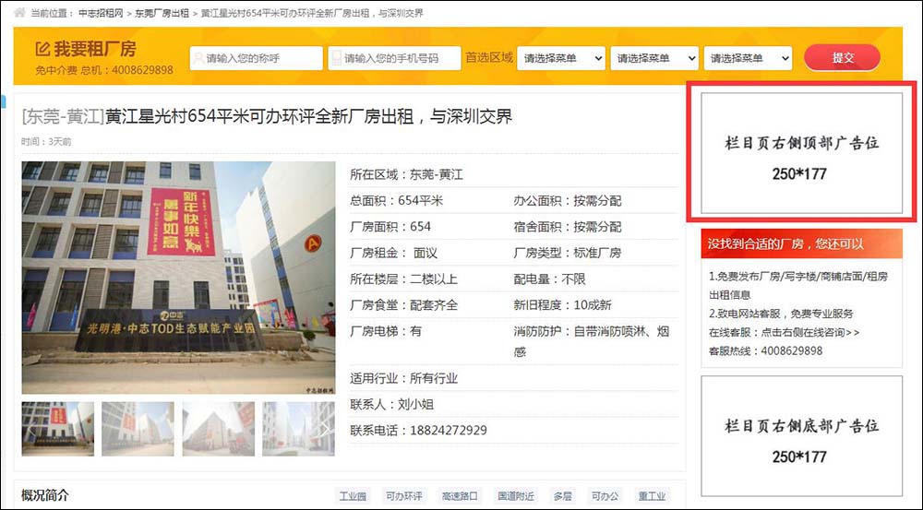The image size is (923, 510).
Task: Click the 栏目页右侧底部广告位 banner
Action: point(801,436)
